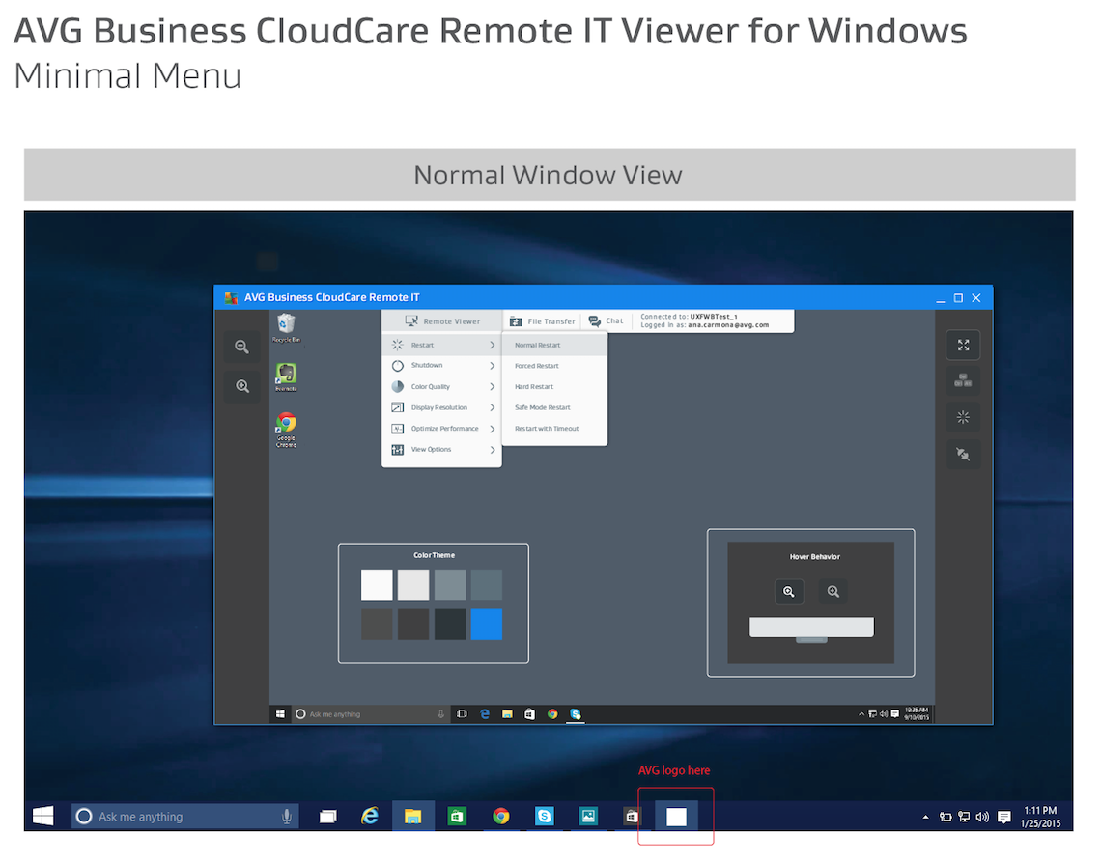Show hidden icons in the host system tray
Viewport: 1101px width, 863px height.
[x=925, y=817]
